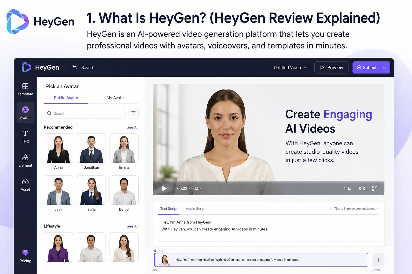Expand the Submit button dropdown arrow
The height and width of the screenshot is (274, 412).
point(385,67)
